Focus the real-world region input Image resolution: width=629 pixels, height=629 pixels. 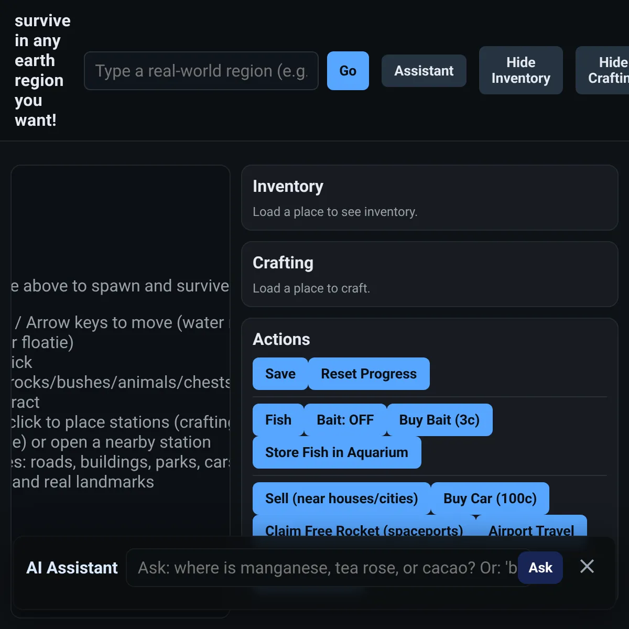201,71
